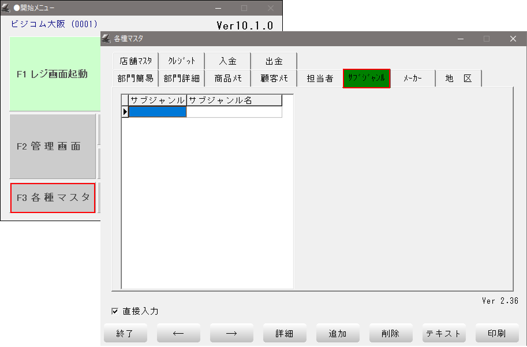Click the empty サブジャンル名 cell

point(234,112)
